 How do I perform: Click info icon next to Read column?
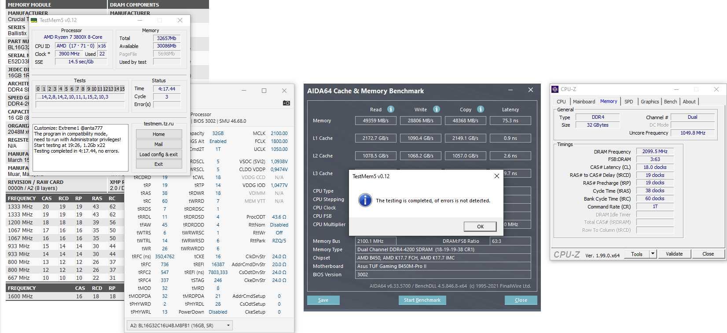(x=390, y=109)
